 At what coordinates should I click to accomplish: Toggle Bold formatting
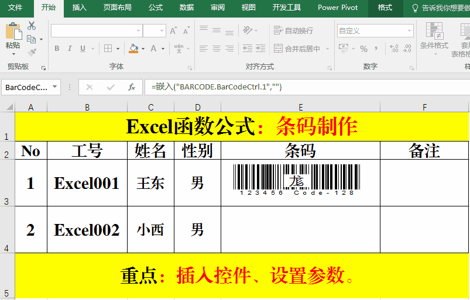(x=57, y=49)
